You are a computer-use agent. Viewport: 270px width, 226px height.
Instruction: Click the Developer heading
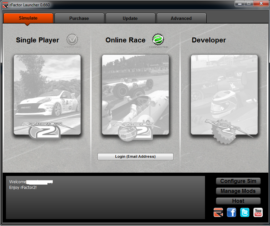[209, 40]
